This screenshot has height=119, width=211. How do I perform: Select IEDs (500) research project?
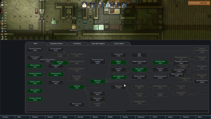pos(139,55)
